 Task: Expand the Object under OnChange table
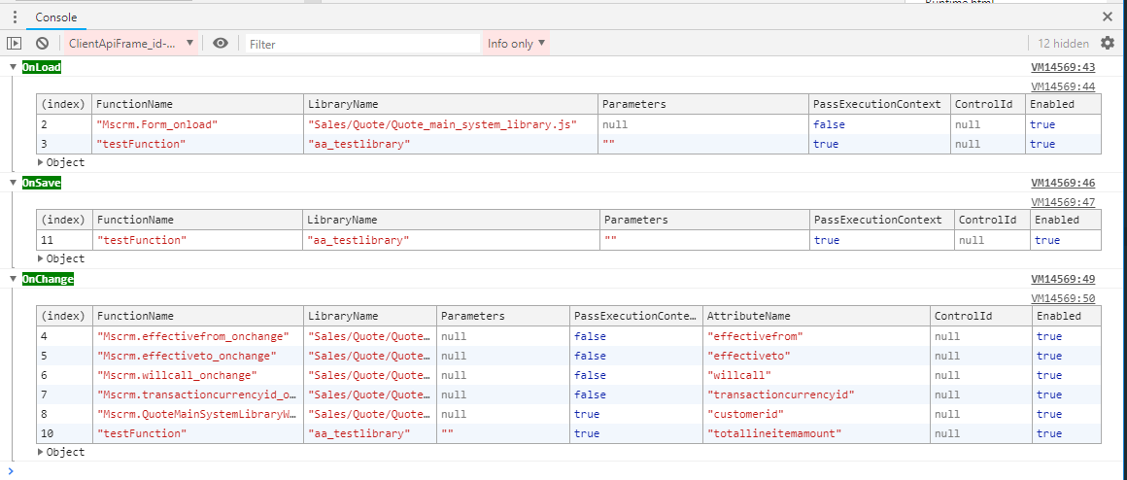tap(61, 452)
